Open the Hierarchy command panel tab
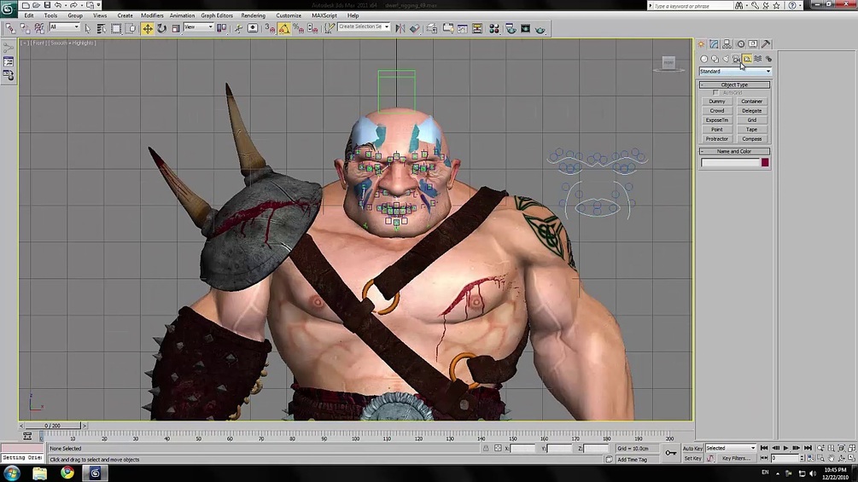Viewport: 858px width, 482px height. tap(727, 44)
